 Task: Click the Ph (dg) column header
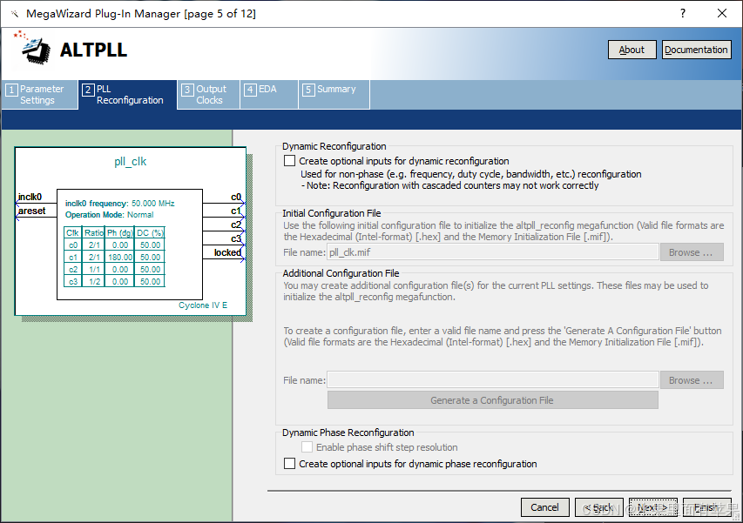click(120, 233)
